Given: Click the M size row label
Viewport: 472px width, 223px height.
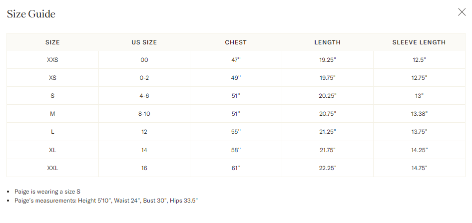Looking at the screenshot, I should [52, 114].
